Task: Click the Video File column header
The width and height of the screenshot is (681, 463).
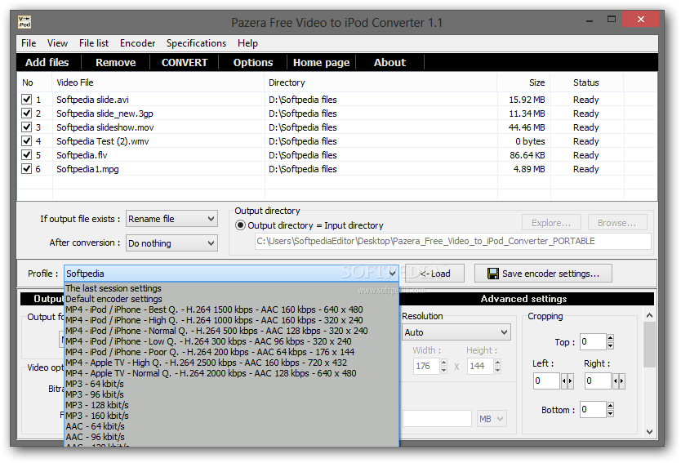Action: 158,82
